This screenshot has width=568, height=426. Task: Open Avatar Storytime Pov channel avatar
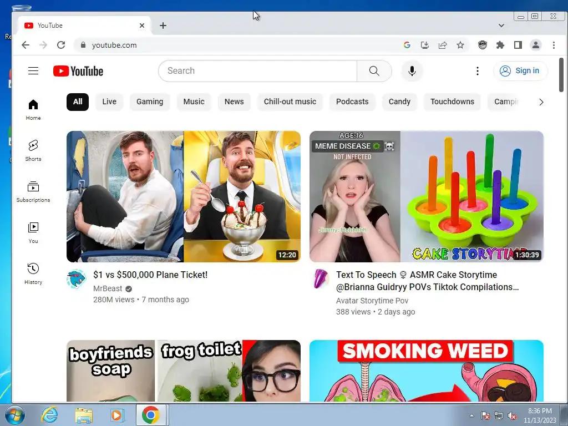[x=319, y=279]
